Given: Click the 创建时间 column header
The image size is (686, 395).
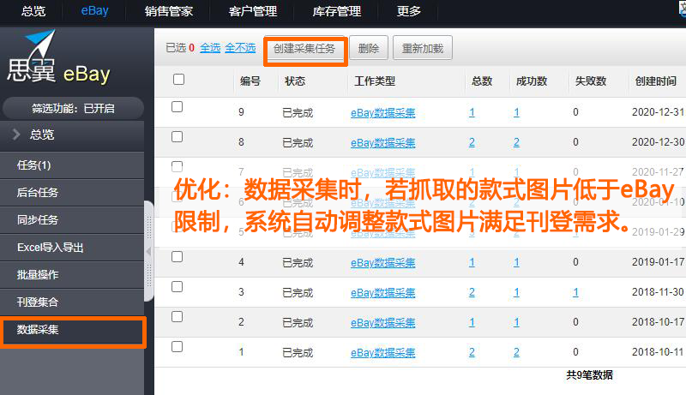Looking at the screenshot, I should point(656,81).
